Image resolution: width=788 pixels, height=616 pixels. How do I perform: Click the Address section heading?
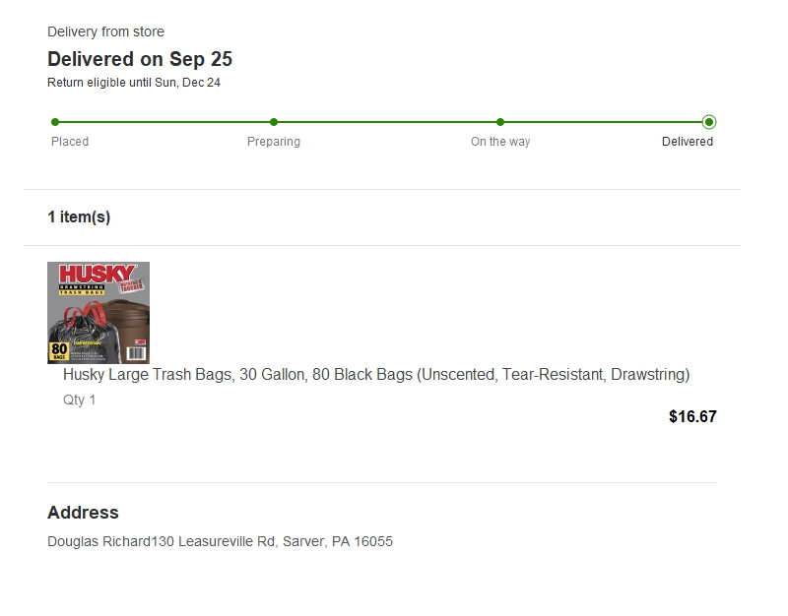click(x=83, y=512)
